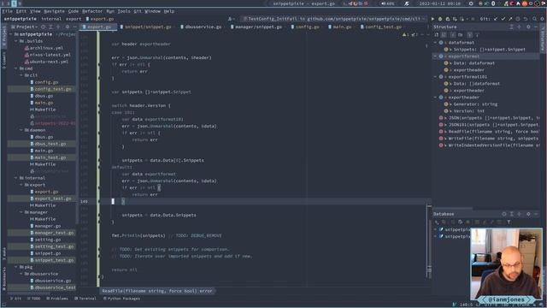Viewport: 547px width, 308px height.
Task: Click the filter funnel icon in Database toolbar
Action: 509,222
